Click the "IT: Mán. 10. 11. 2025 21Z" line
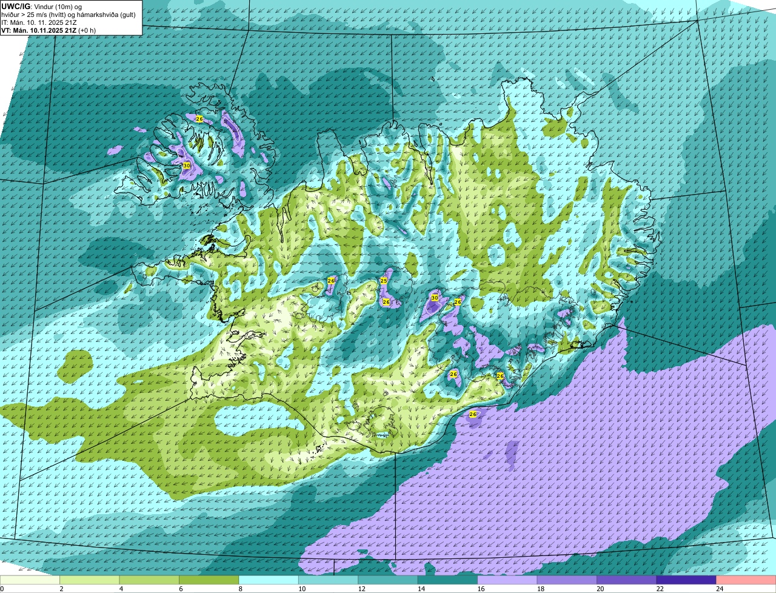Screen dimensions: 776x593 tap(38, 22)
